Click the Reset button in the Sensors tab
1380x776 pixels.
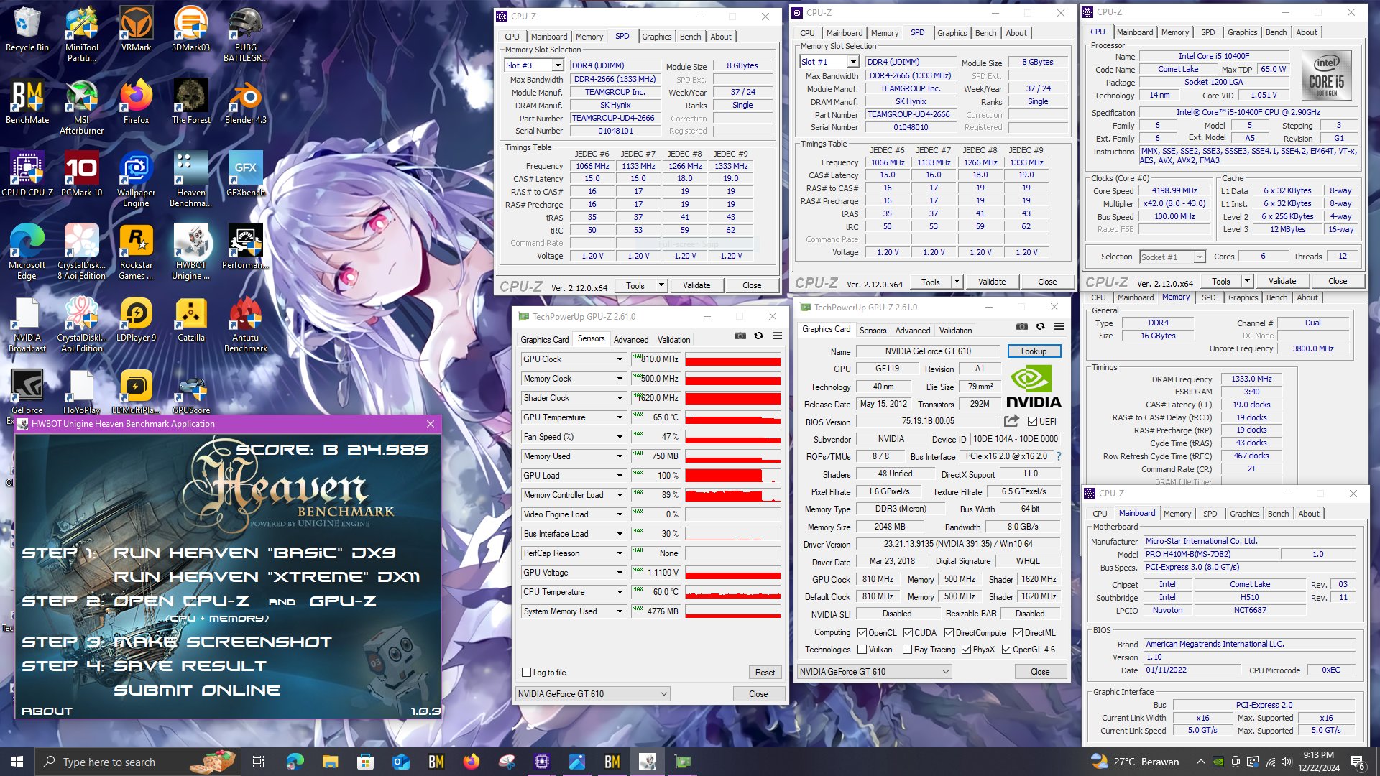[765, 673]
